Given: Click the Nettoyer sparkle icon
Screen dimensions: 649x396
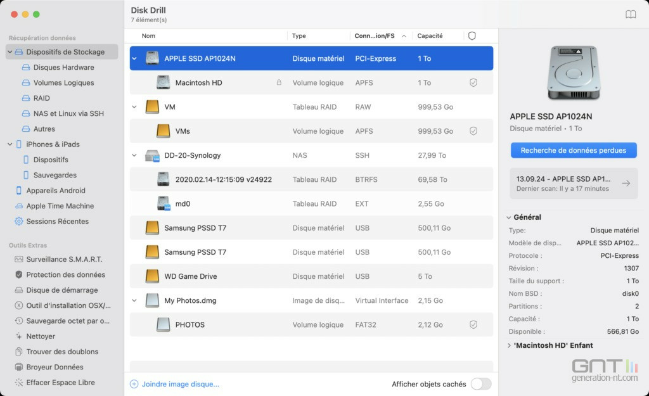Looking at the screenshot, I should point(19,336).
